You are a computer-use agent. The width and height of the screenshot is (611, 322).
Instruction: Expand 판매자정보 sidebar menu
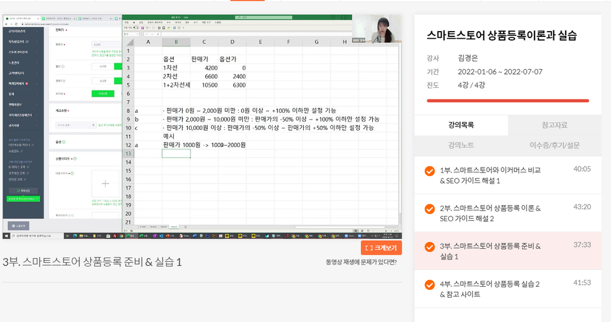point(23,104)
